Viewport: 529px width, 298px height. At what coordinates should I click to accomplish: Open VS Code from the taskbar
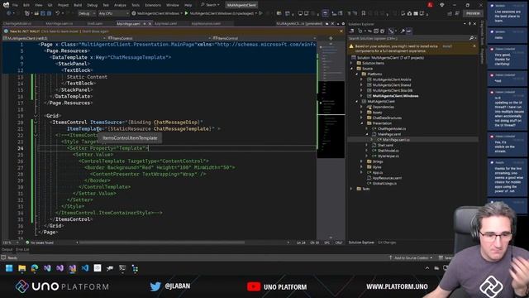coord(84,268)
